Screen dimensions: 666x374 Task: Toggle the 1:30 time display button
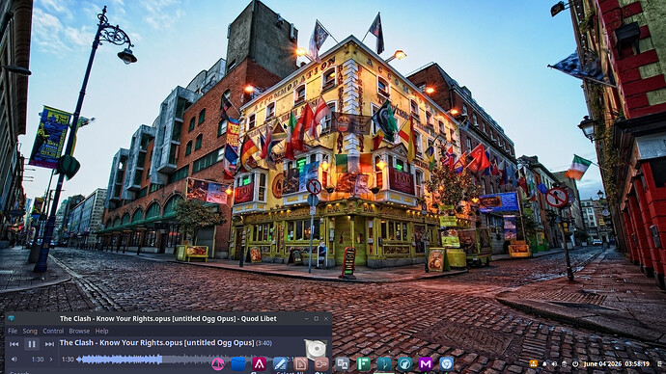coord(38,360)
